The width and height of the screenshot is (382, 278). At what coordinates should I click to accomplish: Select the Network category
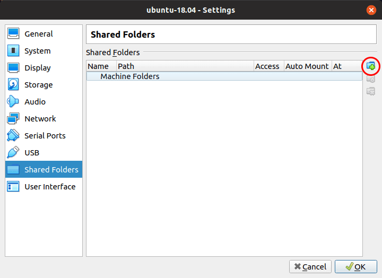coord(44,119)
